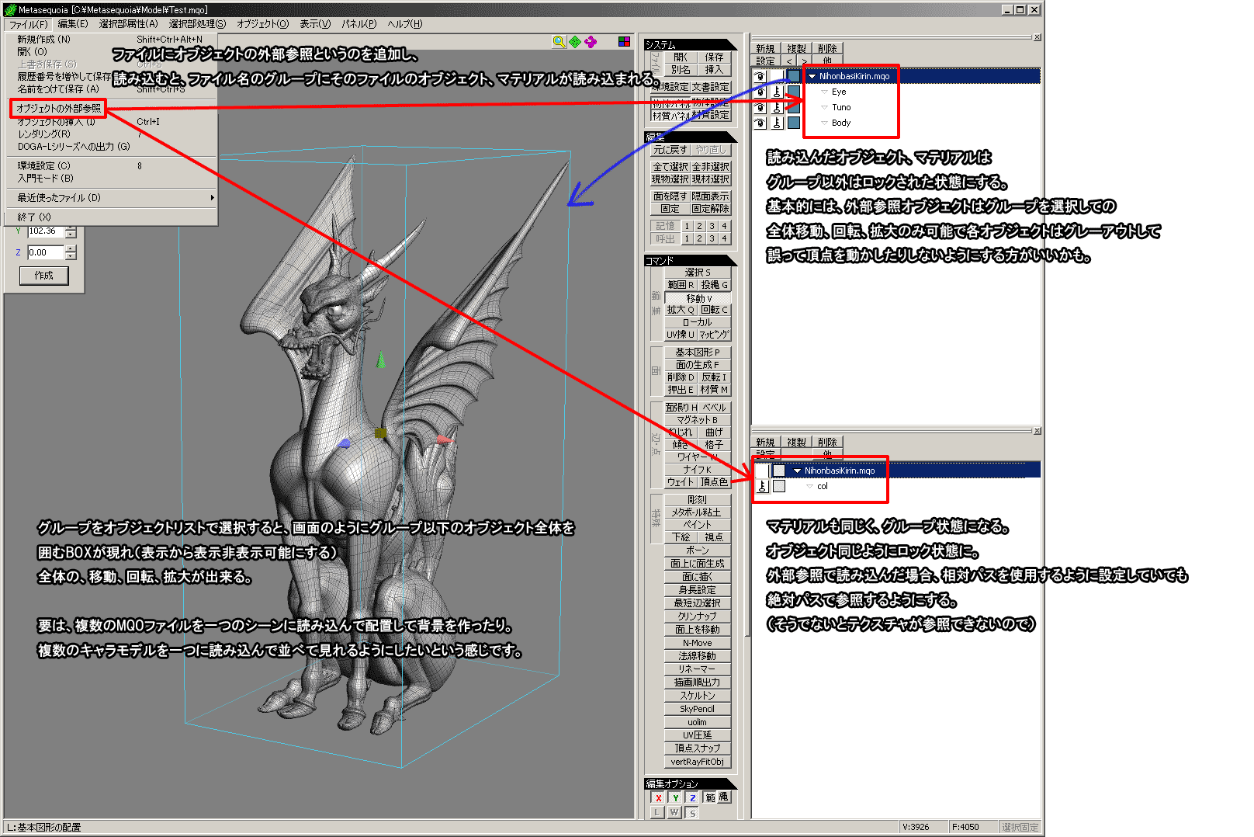Open 最近使ったファイル submenu arrow
This screenshot has width=1254, height=837.
click(x=212, y=198)
